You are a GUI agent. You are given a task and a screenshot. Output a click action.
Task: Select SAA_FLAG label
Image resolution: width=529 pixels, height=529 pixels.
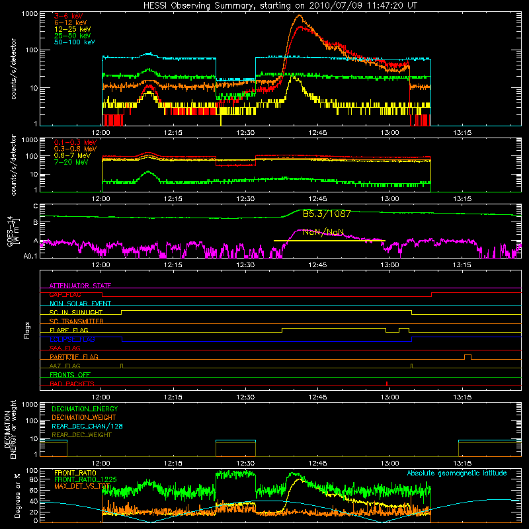click(65, 348)
